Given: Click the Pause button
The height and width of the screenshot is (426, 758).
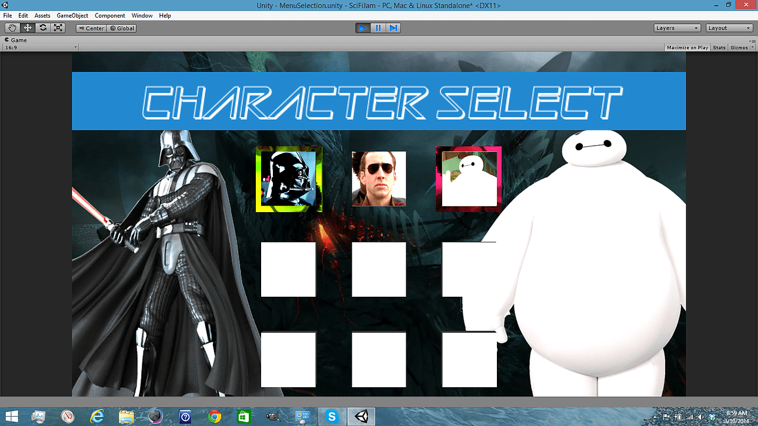Looking at the screenshot, I should click(378, 28).
